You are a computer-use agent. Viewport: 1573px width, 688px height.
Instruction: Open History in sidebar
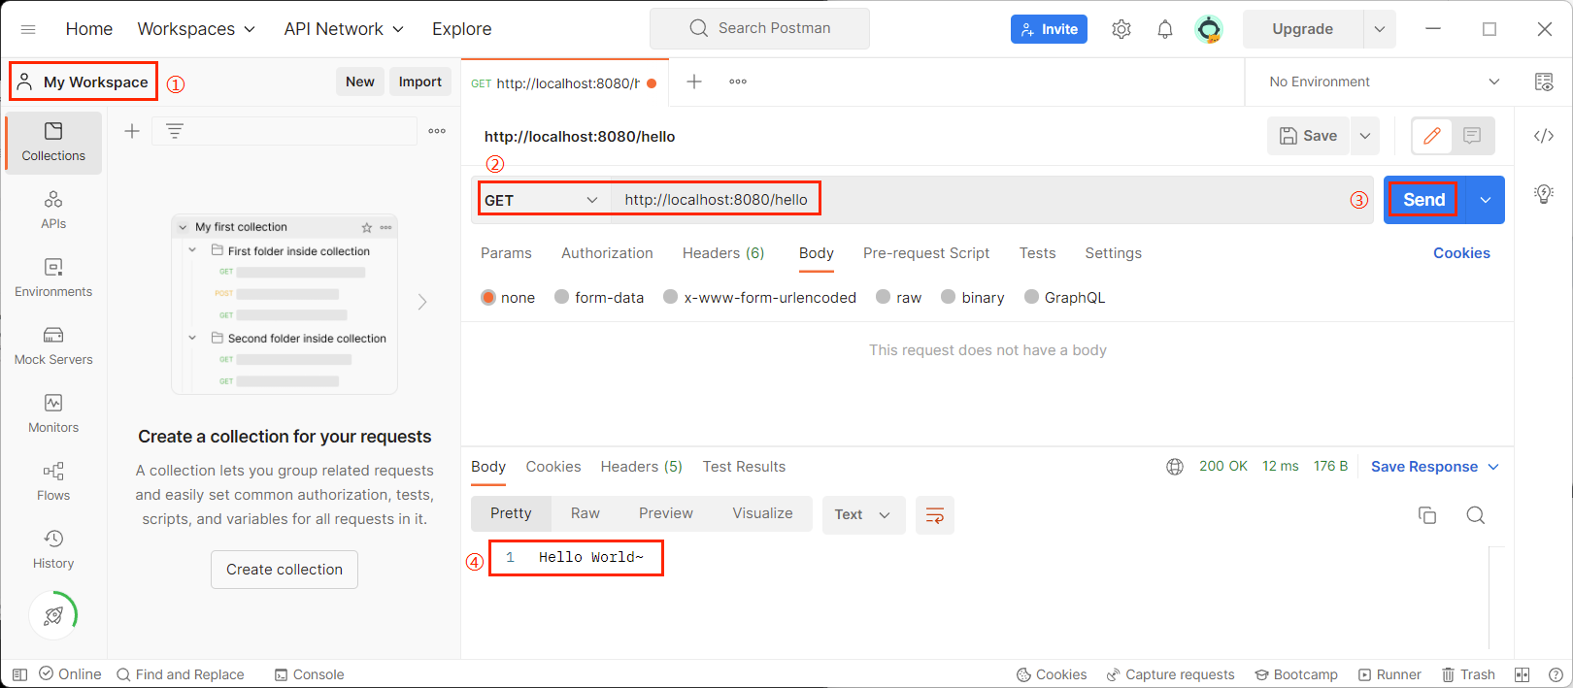[53, 550]
